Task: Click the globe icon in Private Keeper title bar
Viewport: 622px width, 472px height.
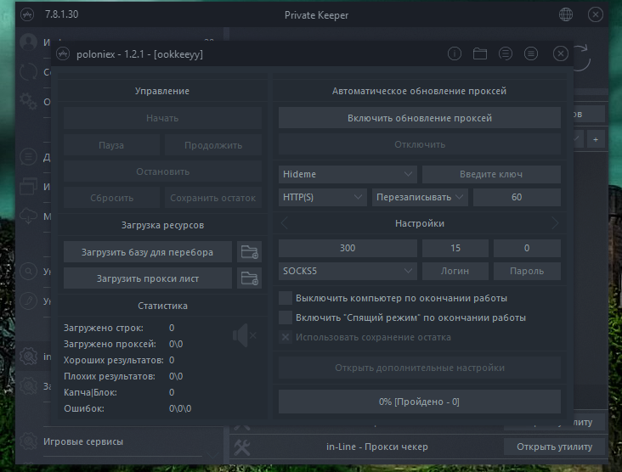Action: click(x=566, y=15)
